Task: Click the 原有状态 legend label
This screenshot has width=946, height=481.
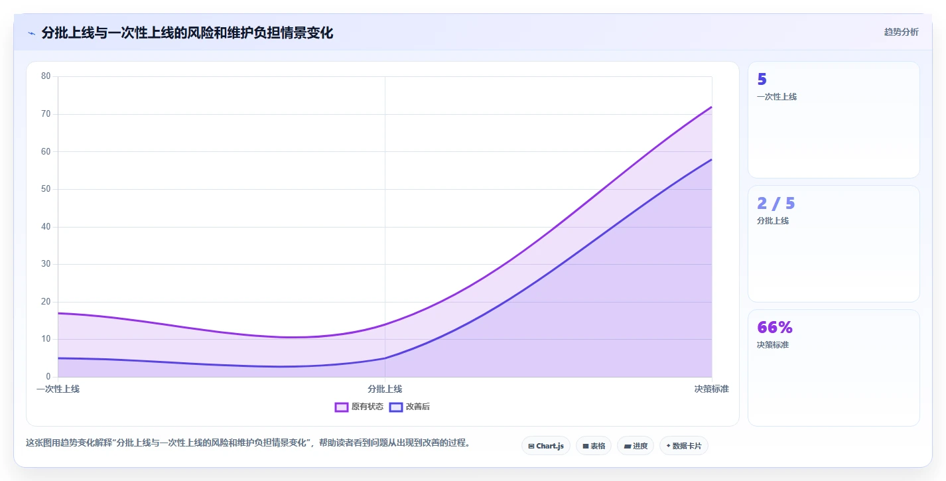Action: click(368, 407)
